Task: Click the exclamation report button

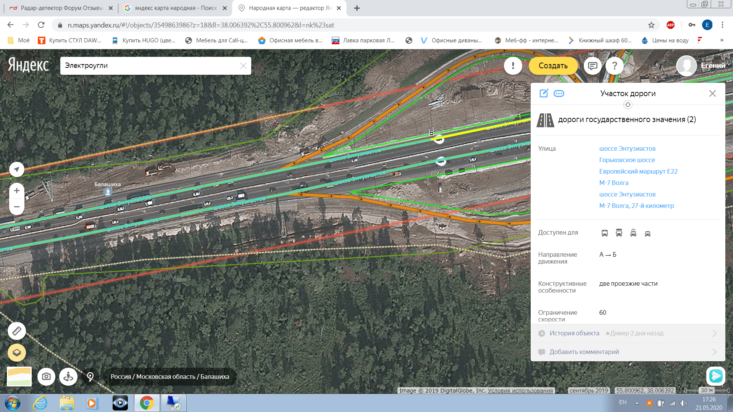Action: coord(513,66)
